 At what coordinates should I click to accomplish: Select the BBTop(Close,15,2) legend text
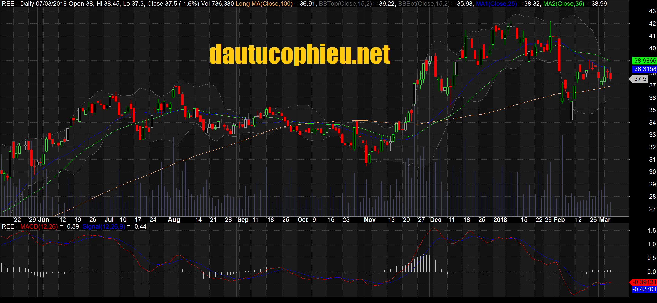point(345,4)
